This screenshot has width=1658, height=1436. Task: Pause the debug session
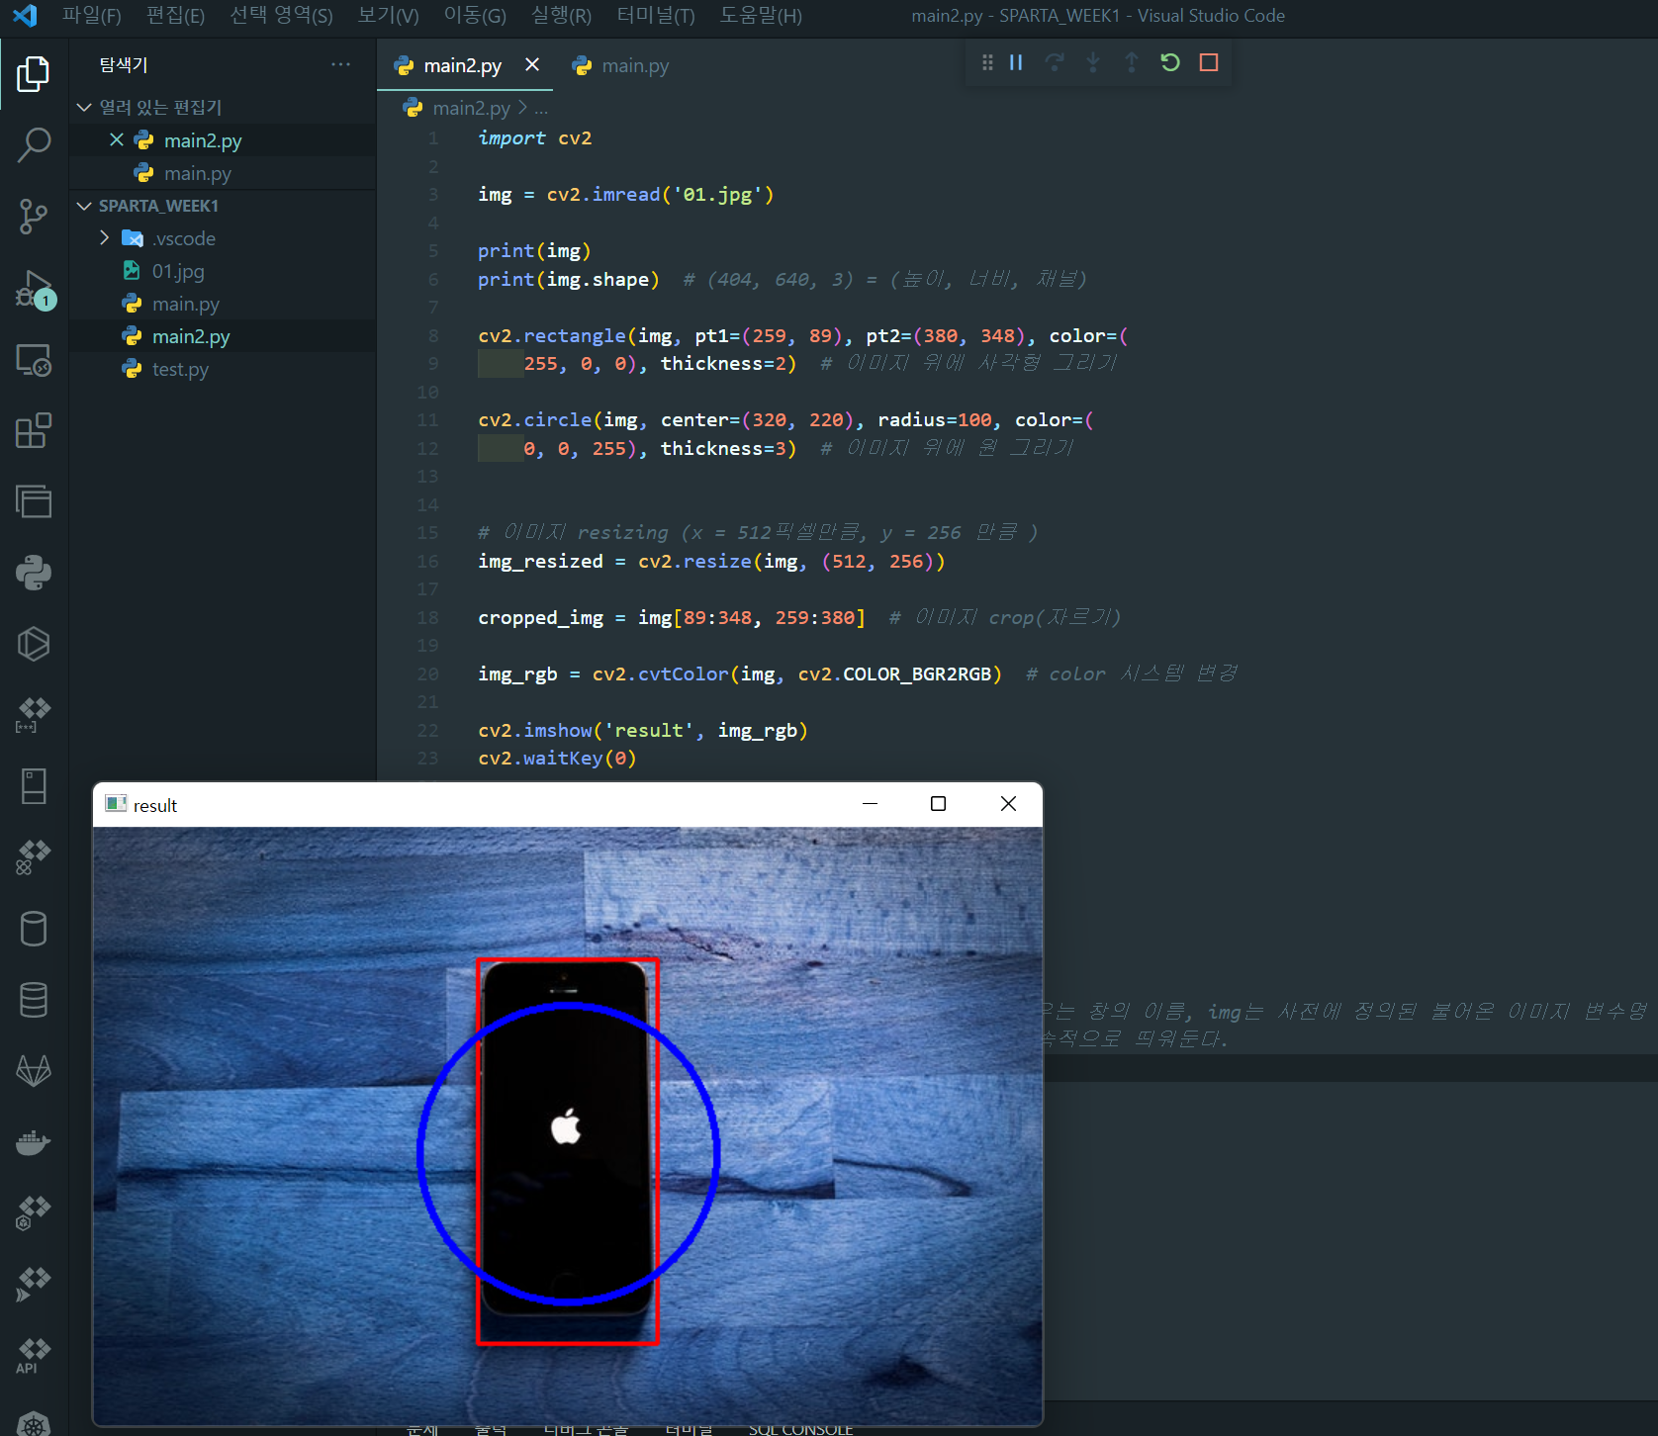coord(1016,62)
